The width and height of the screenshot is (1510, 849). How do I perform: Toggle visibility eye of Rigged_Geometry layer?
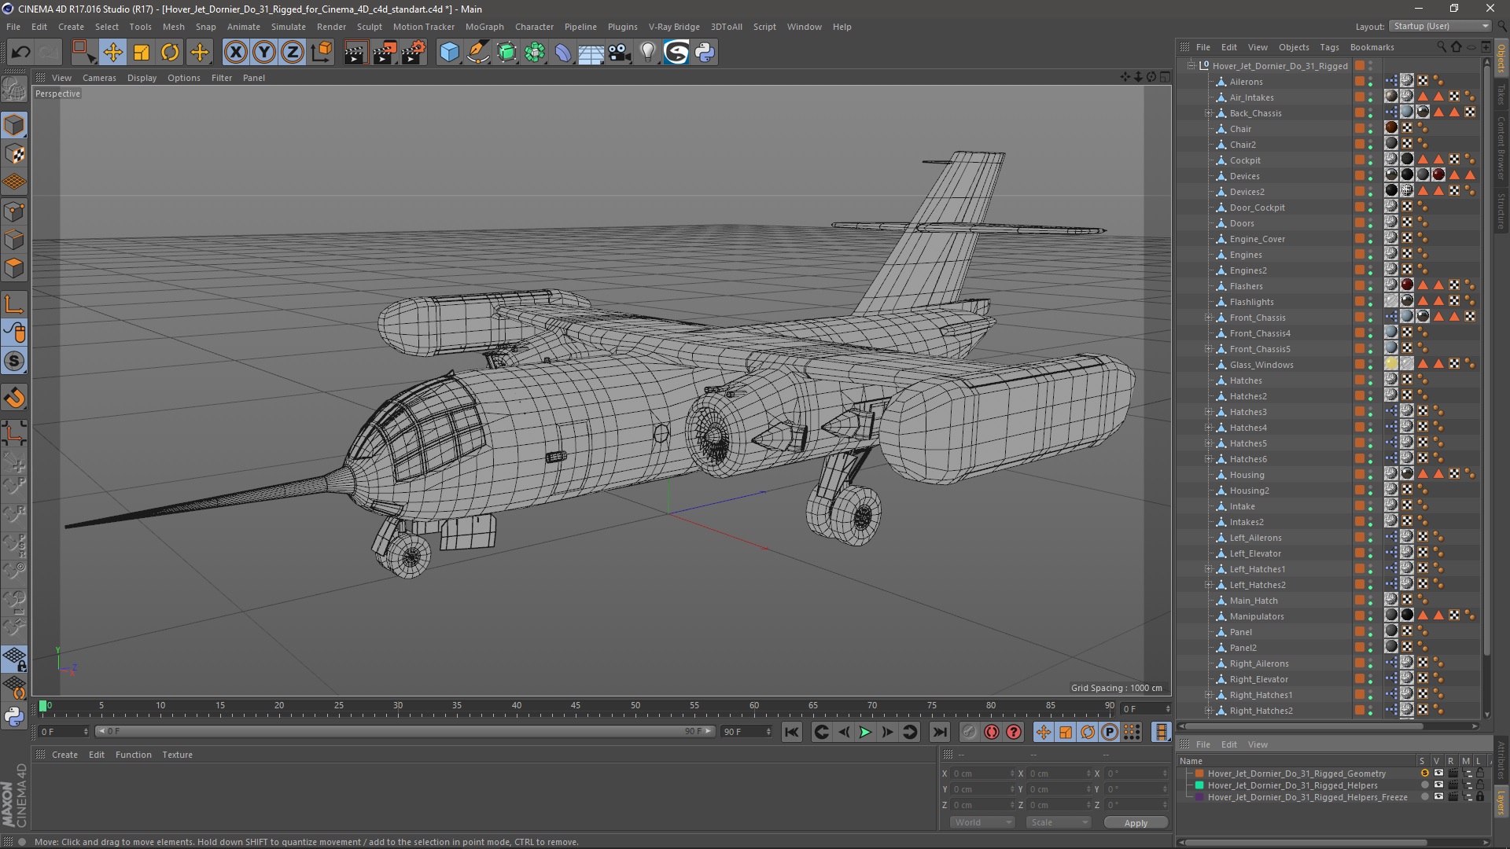tap(1438, 774)
